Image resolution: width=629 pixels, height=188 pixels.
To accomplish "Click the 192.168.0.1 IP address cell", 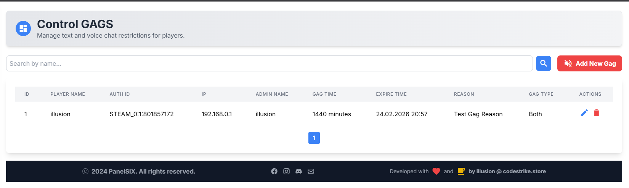I will [x=217, y=114].
